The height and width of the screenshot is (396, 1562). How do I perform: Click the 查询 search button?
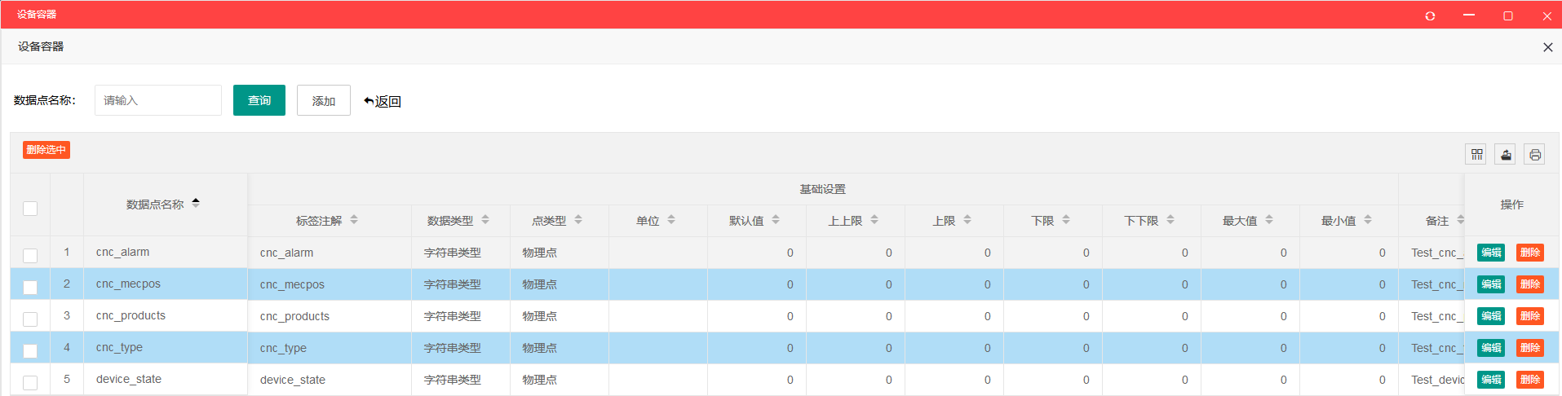click(x=259, y=100)
